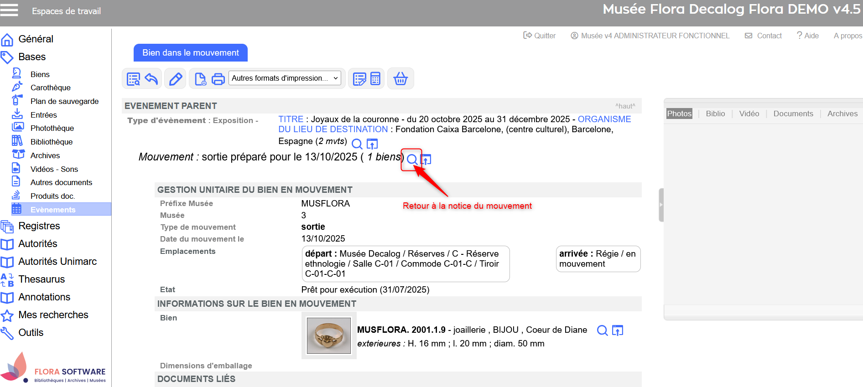The width and height of the screenshot is (863, 387).
Task: Click the printer icon in toolbar
Action: [x=218, y=79]
